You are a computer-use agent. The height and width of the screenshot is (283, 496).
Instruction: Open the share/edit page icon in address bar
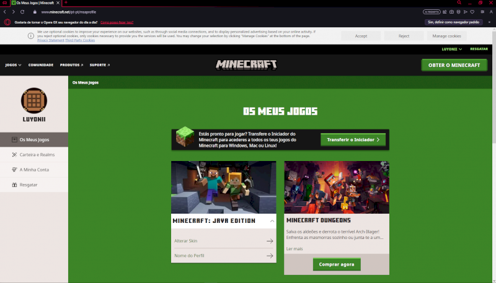pos(445,12)
